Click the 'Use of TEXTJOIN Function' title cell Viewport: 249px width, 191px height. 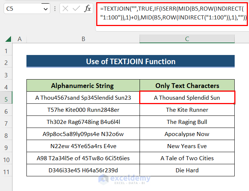130,61
